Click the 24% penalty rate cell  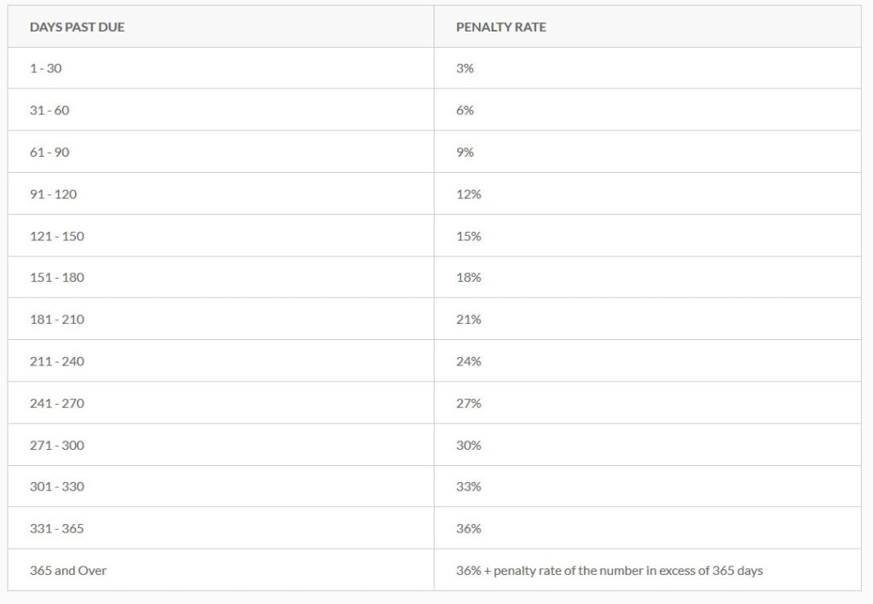coord(648,361)
